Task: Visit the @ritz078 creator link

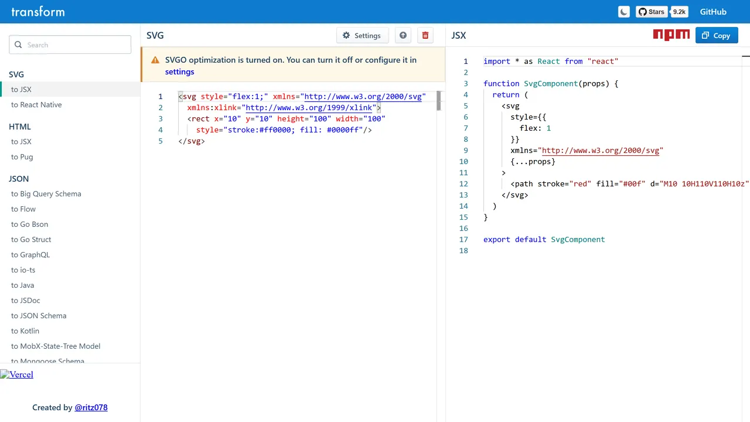Action: coord(91,407)
